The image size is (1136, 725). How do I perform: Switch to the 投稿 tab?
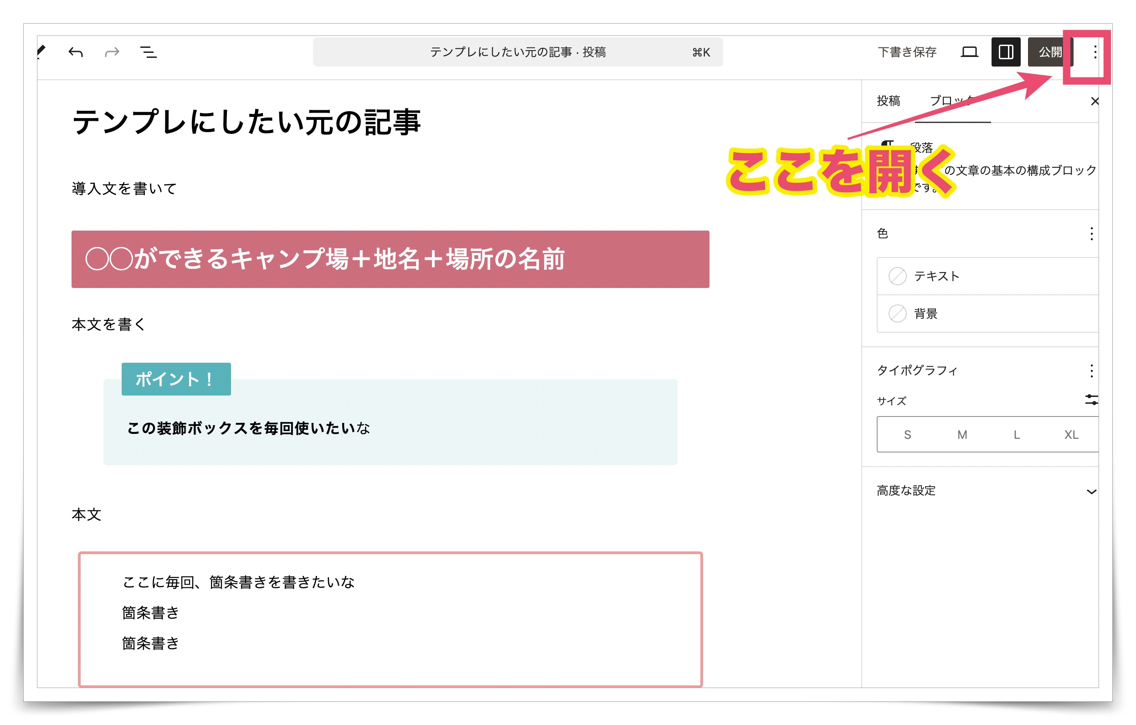pyautogui.click(x=888, y=101)
